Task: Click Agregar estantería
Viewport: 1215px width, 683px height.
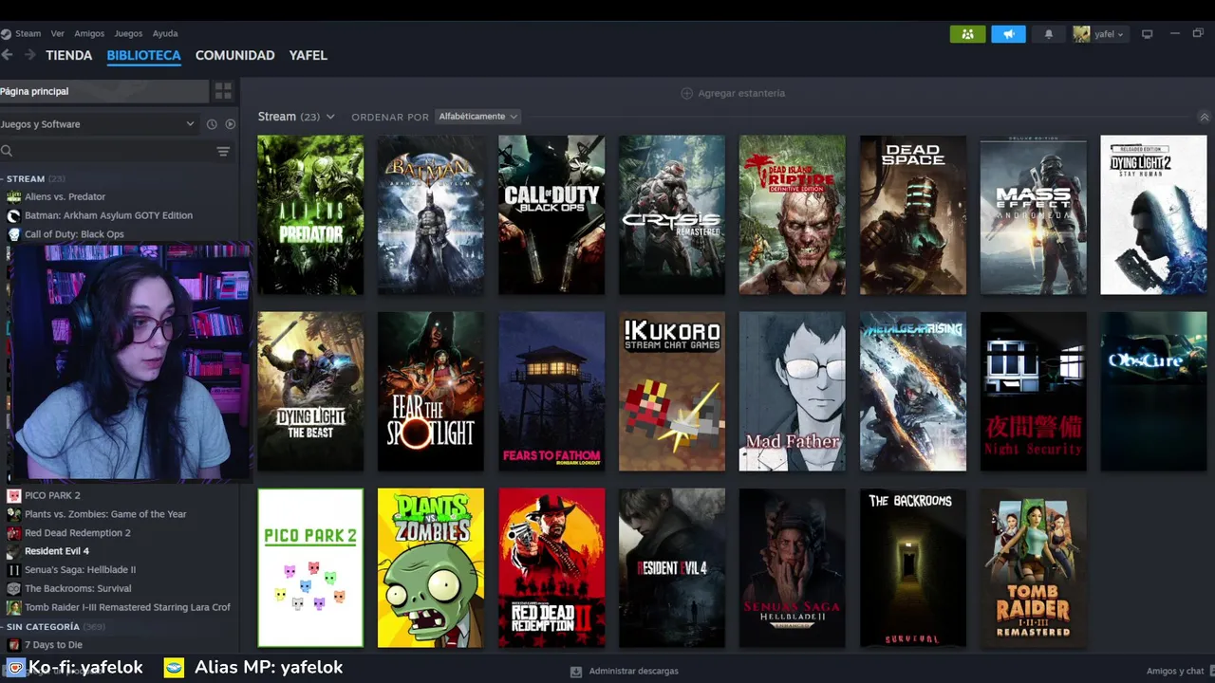Action: tap(733, 93)
